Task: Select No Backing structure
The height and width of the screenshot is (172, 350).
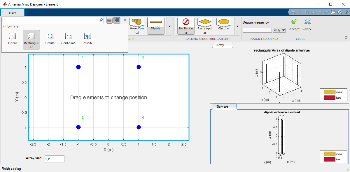Action: click(186, 26)
